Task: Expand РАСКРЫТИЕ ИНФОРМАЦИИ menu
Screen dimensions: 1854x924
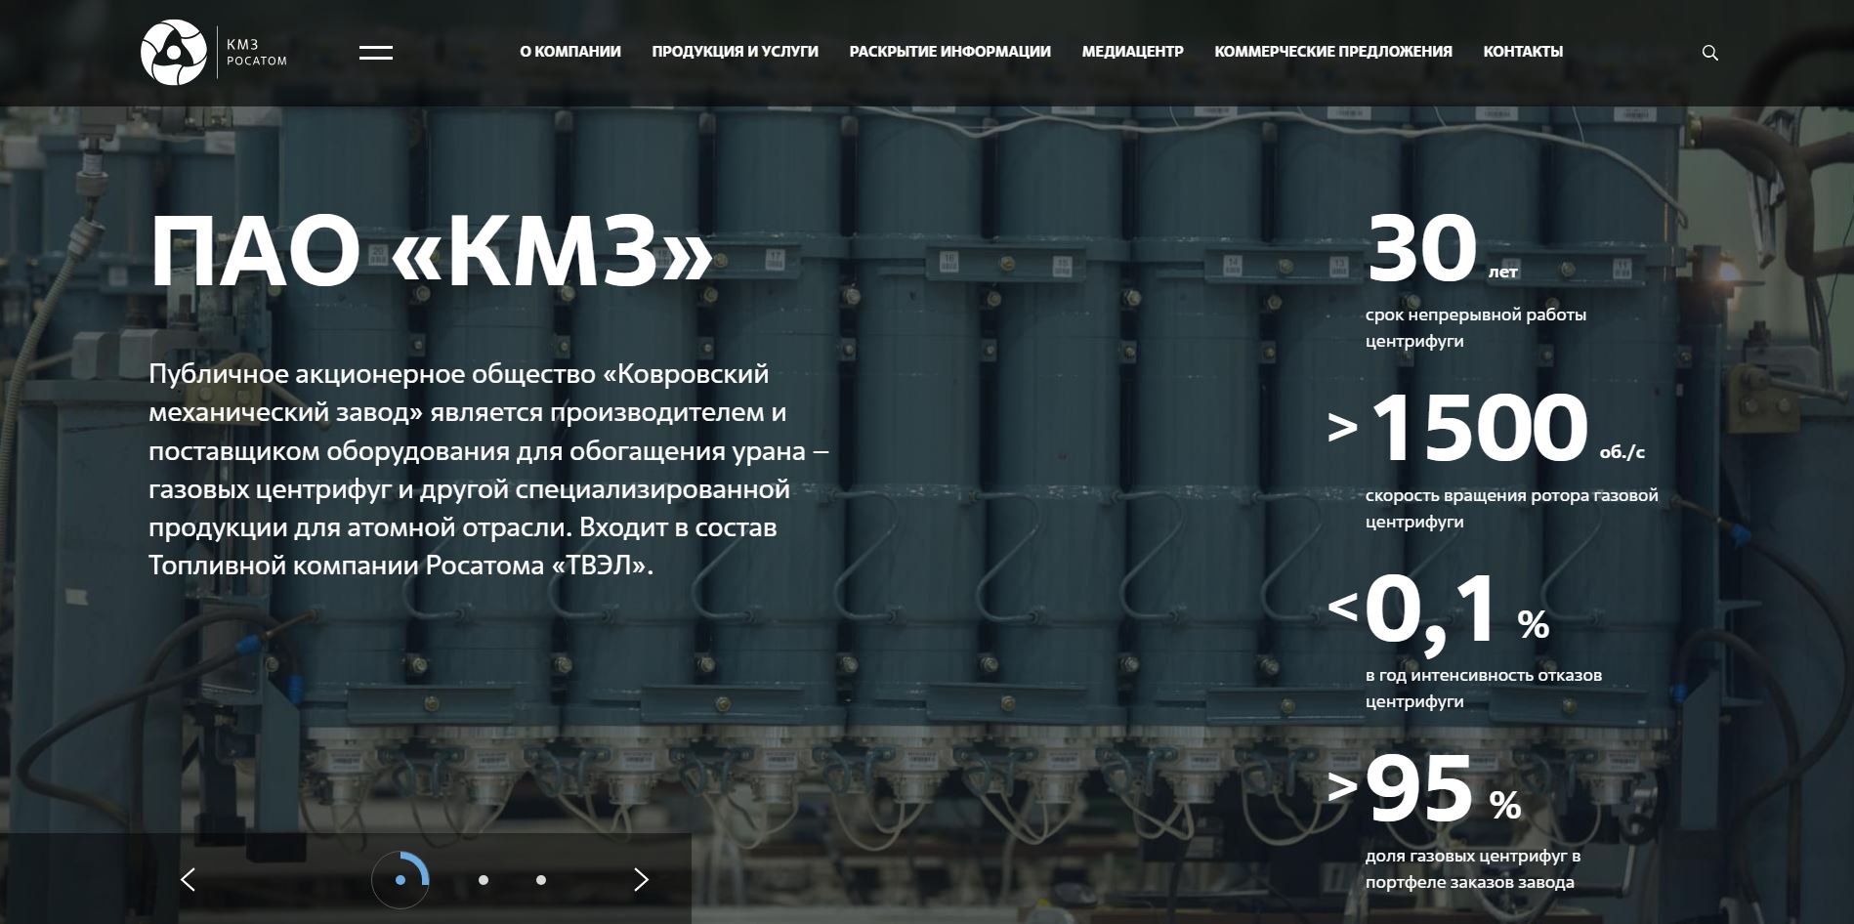Action: coord(949,52)
